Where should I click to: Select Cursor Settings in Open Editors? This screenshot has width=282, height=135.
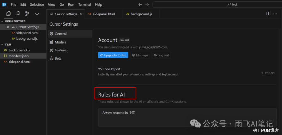[x=23, y=27]
